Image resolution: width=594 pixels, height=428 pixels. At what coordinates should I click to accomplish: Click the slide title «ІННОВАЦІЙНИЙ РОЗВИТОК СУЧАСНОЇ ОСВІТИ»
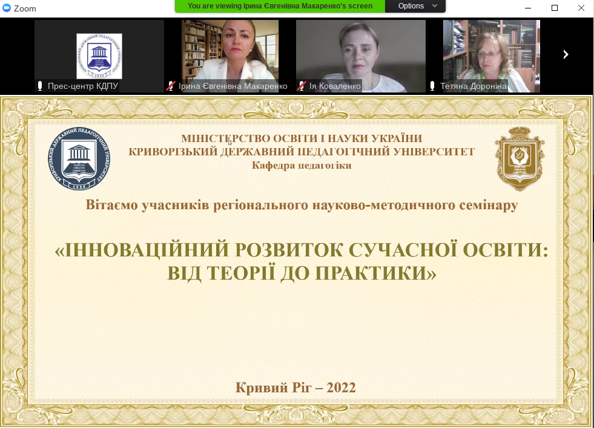point(301,251)
